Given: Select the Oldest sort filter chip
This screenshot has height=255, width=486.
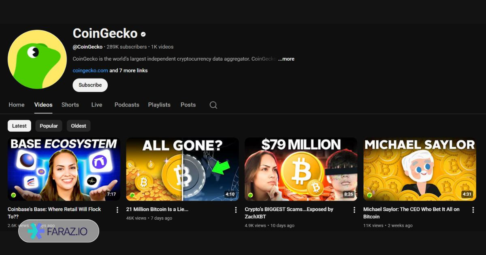Looking at the screenshot, I should [x=79, y=126].
